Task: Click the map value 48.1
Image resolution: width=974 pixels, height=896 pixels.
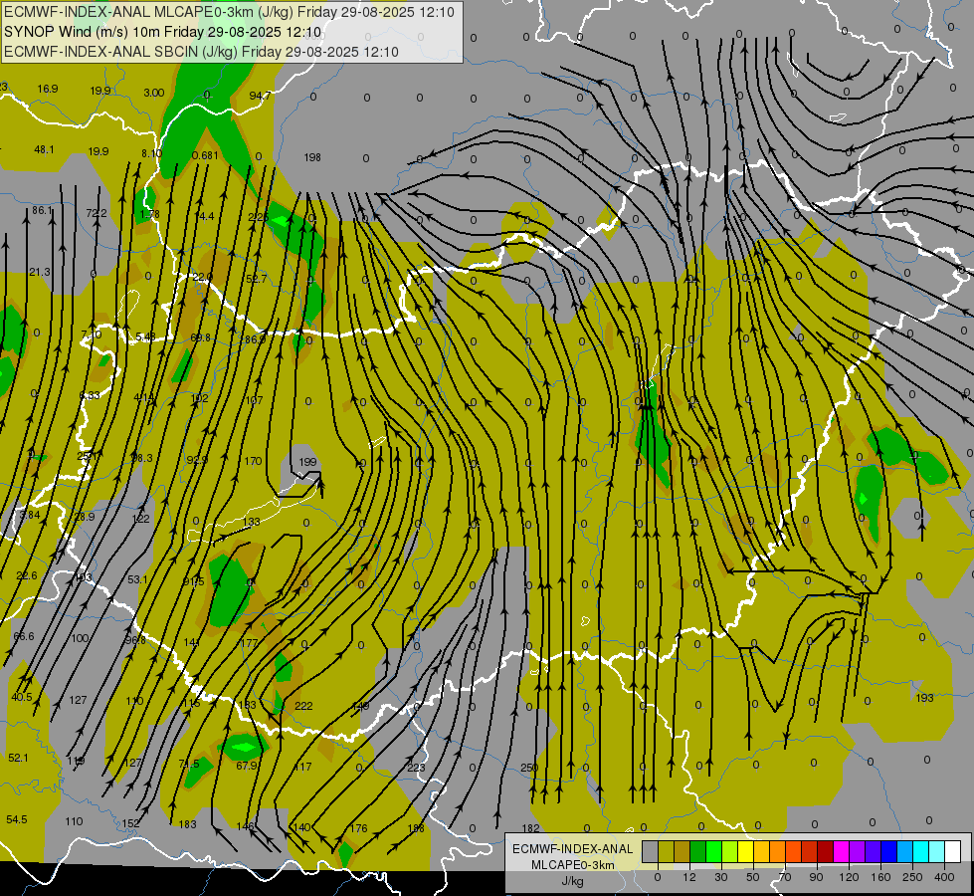Action: [44, 149]
